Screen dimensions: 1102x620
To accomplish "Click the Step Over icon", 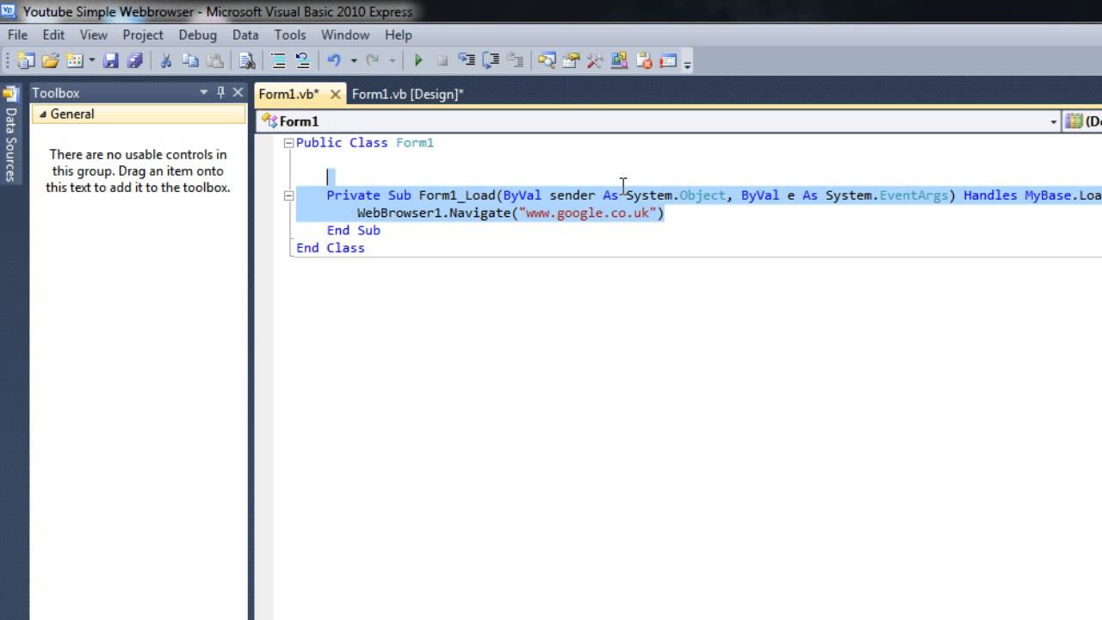I will [x=491, y=60].
